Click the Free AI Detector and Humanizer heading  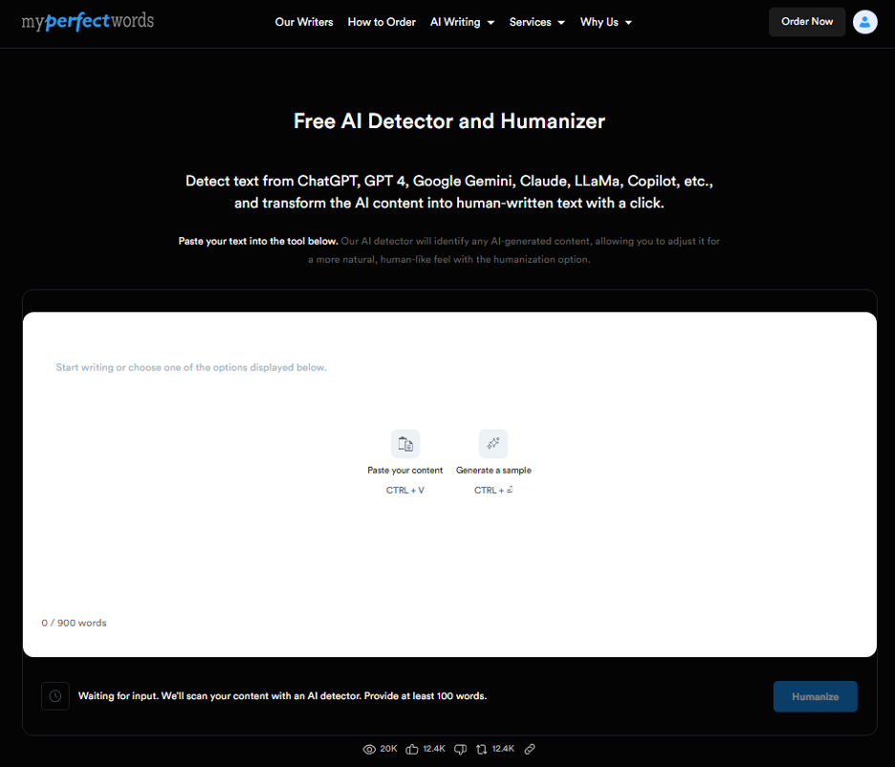[x=449, y=121]
